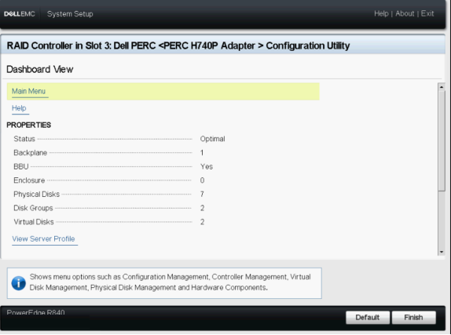451x335 pixels.
Task: Click the blue information icon
Action: [x=19, y=283]
